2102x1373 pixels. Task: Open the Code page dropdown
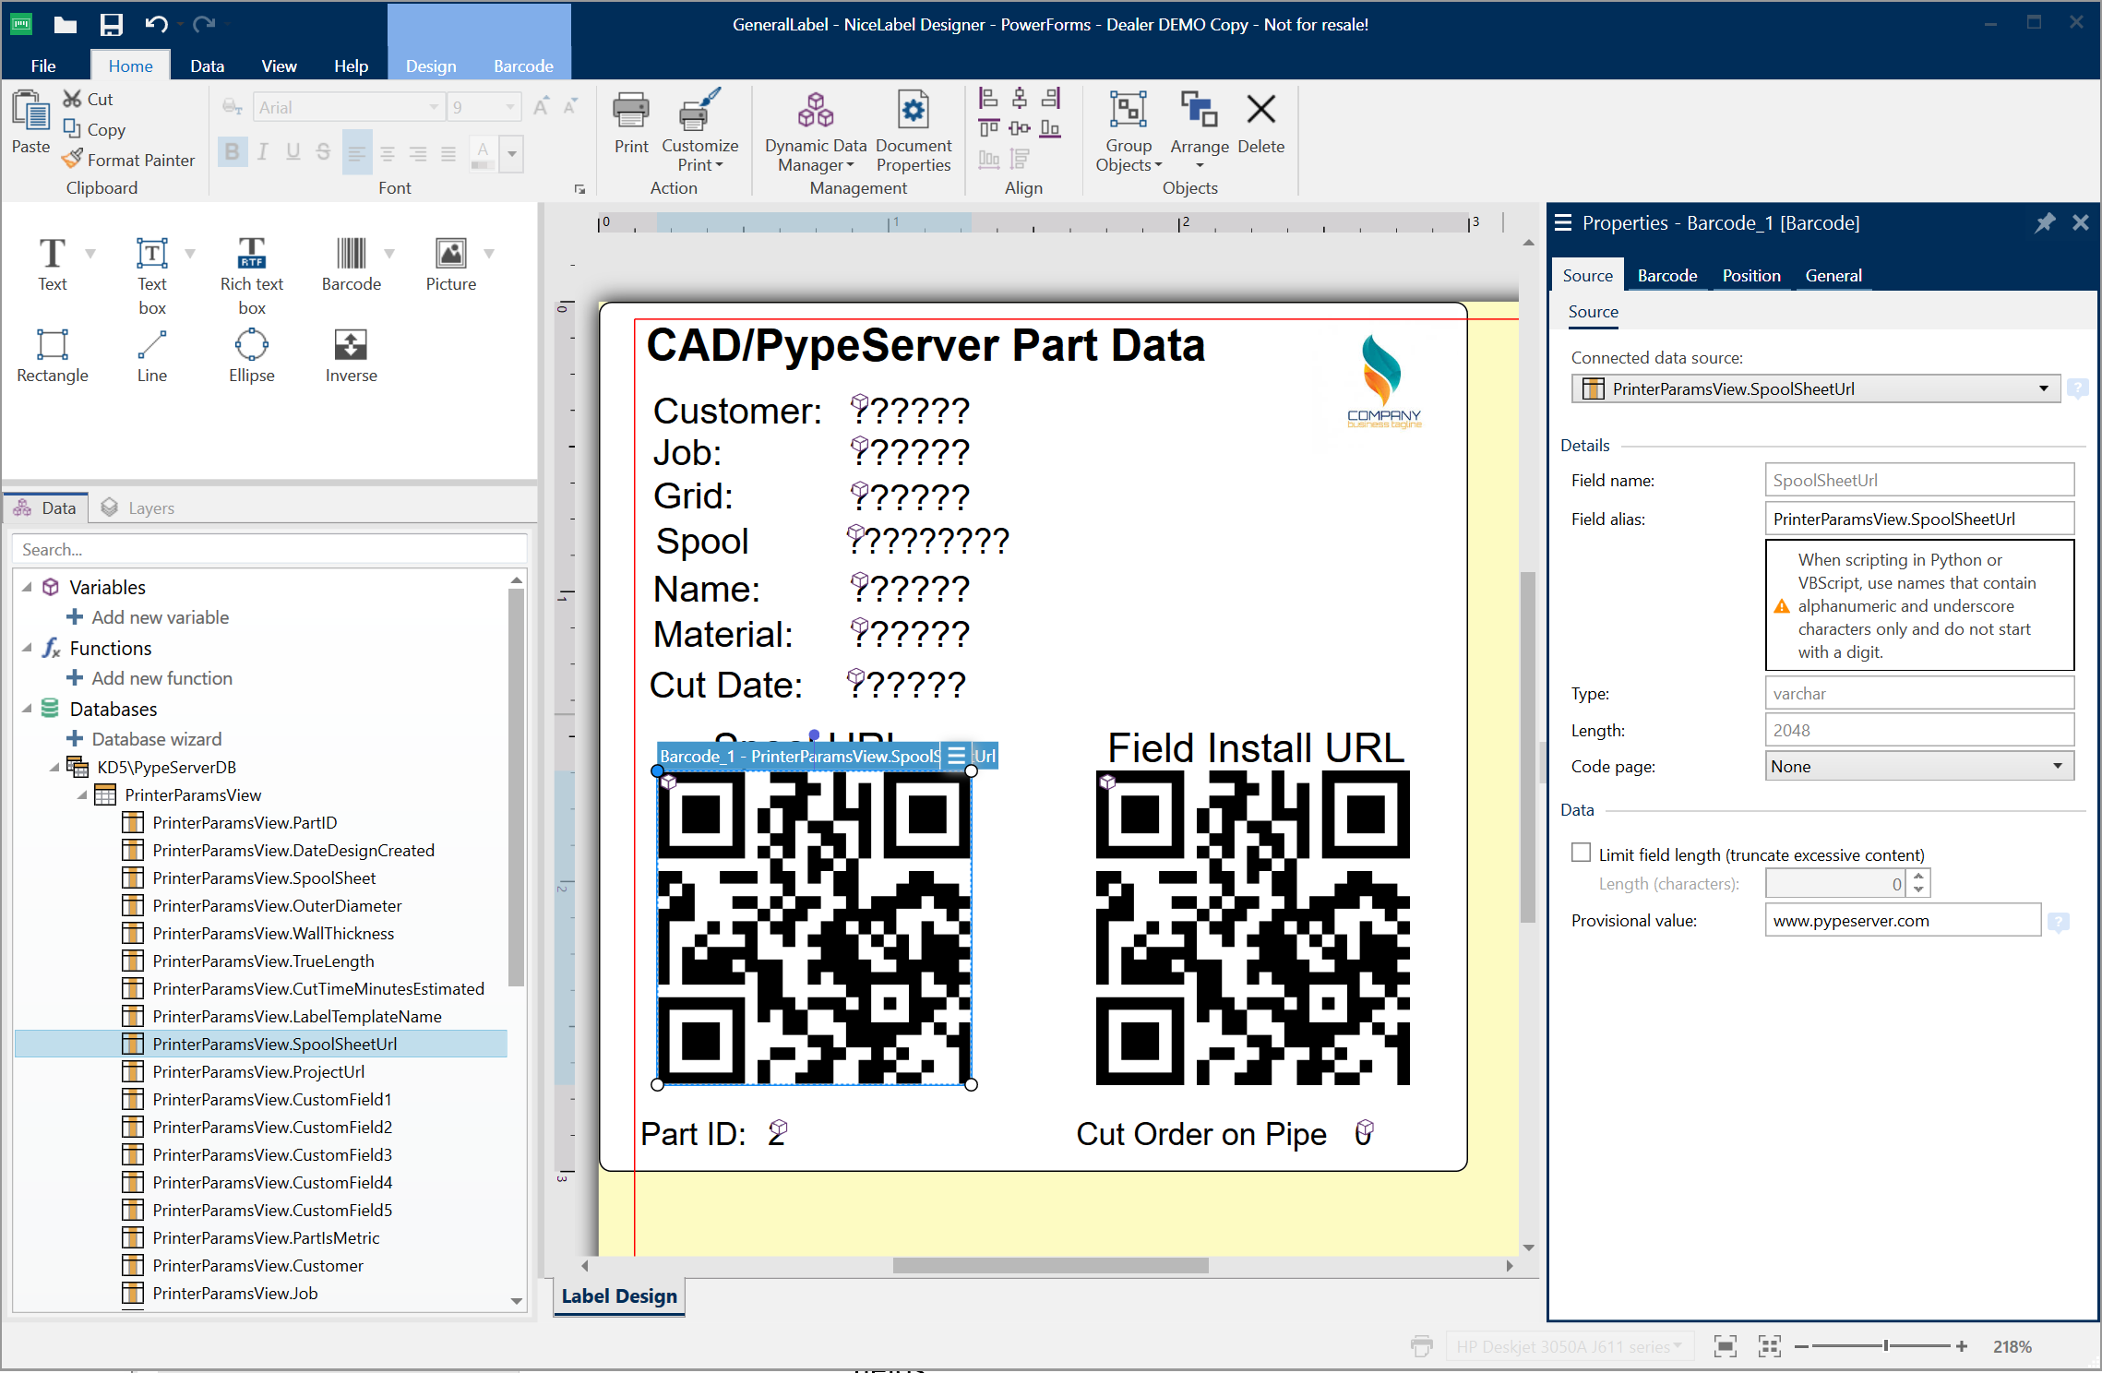2057,766
